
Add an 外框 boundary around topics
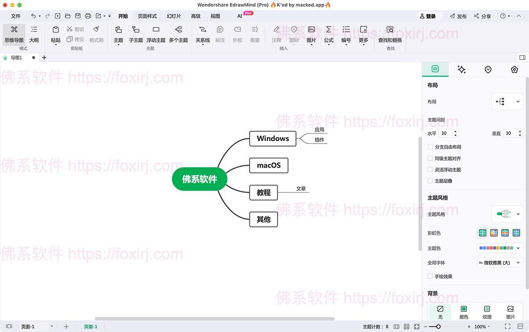[237, 35]
